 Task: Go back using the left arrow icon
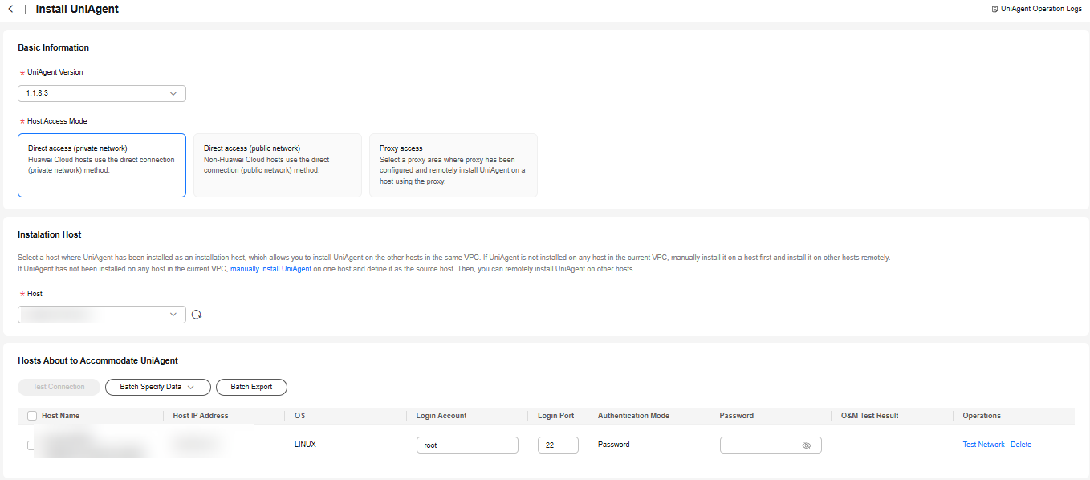point(10,9)
